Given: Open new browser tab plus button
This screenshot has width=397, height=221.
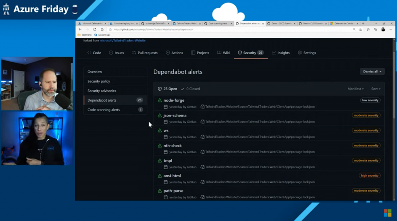Looking at the screenshot, I should pos(363,24).
